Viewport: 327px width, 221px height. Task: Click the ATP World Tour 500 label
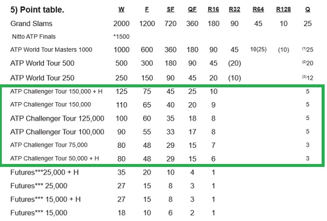[x=42, y=63]
